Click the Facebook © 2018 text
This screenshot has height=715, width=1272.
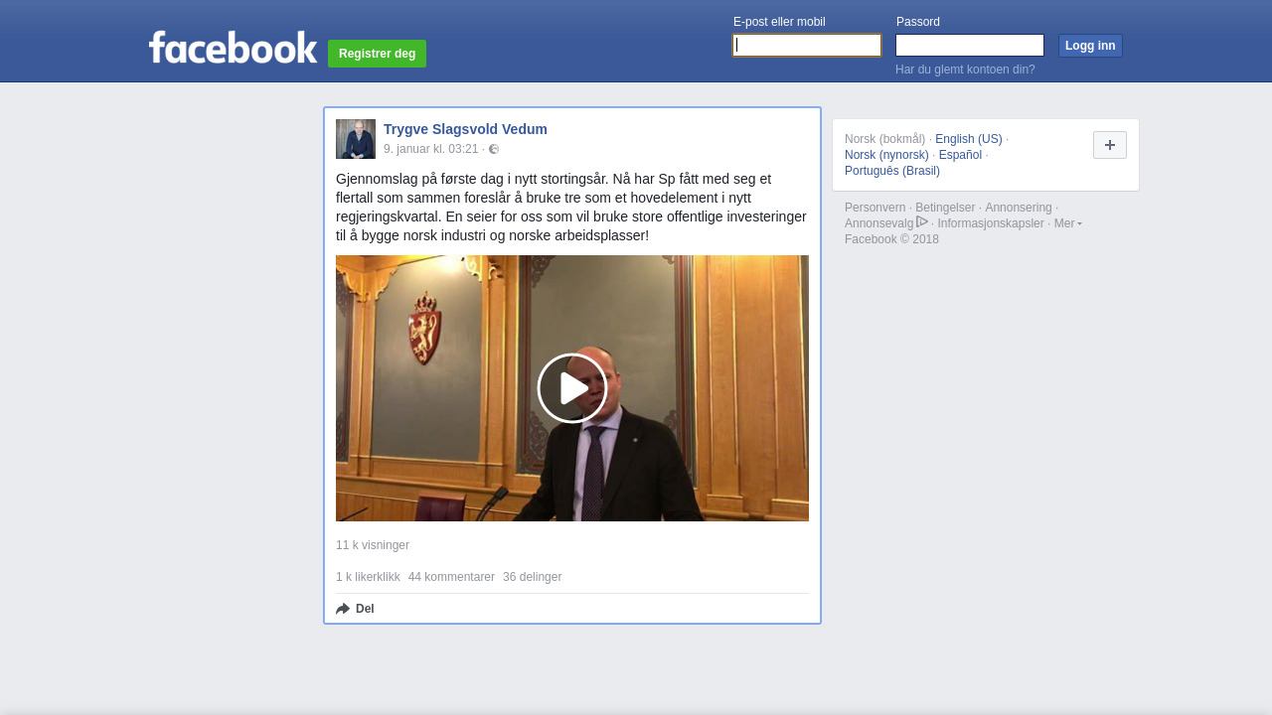891,239
